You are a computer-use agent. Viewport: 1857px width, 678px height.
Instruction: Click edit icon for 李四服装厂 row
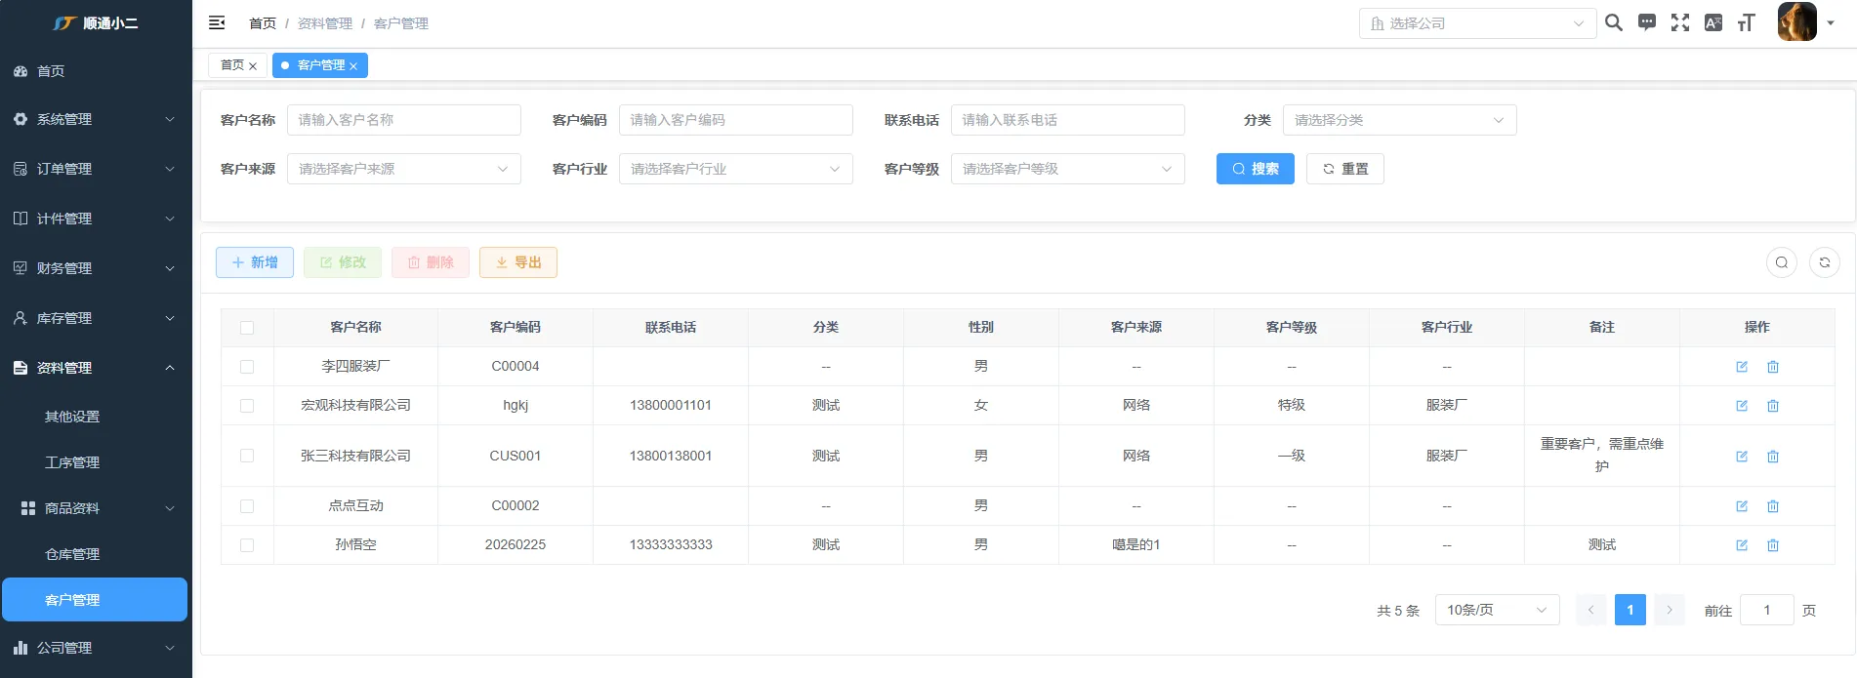tap(1742, 367)
